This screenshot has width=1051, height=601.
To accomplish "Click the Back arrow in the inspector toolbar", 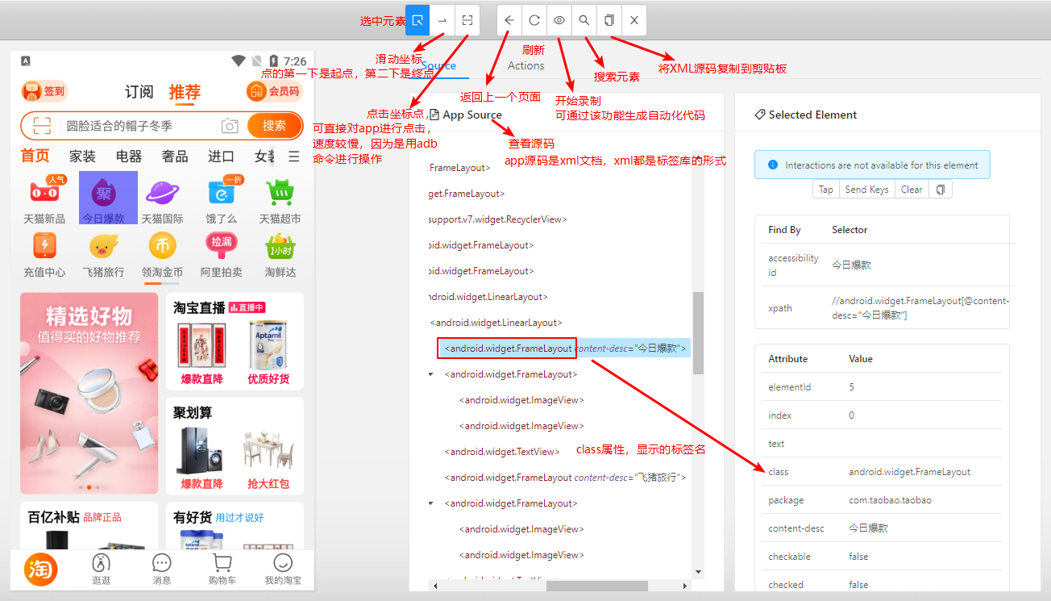I will coord(509,20).
